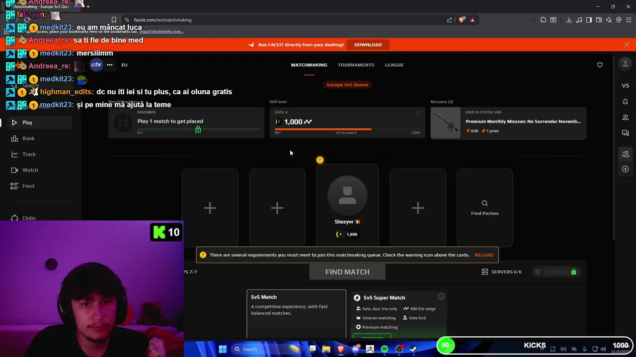Click the RELOAD link in warning banner
This screenshot has width=636, height=357.
coord(483,255)
